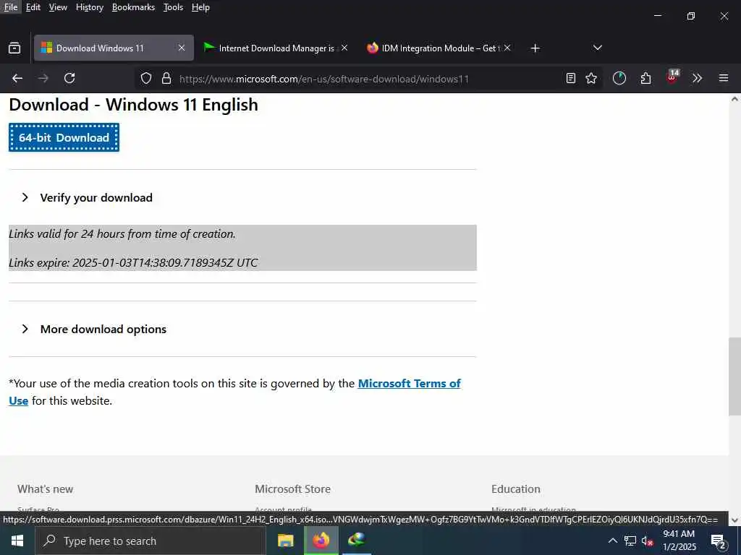Close the Internet Download Manager tab

[x=344, y=48]
